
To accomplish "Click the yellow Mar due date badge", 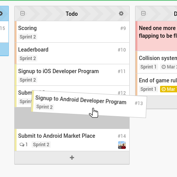I will coord(169,89).
